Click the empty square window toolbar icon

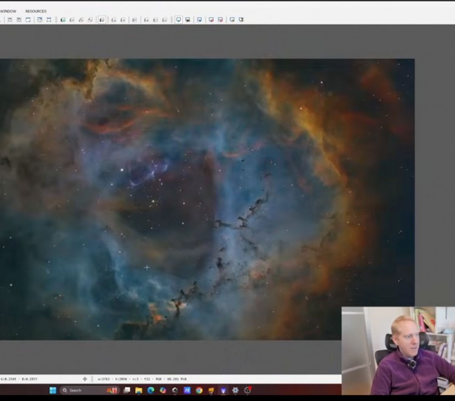pos(28,20)
